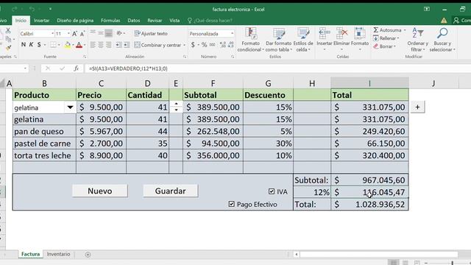Open the Diseño de página tab
The image size is (471, 265).
click(x=75, y=21)
